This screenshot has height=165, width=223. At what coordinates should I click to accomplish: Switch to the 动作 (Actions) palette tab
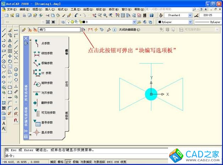67,84
